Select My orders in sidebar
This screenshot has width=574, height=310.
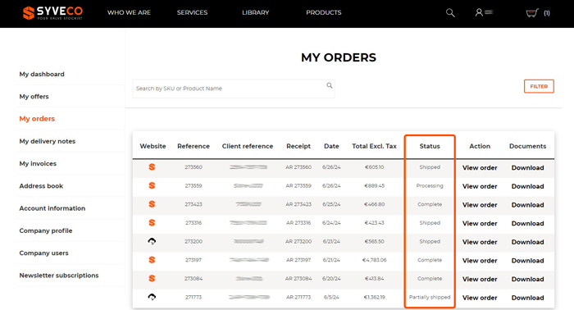37,119
